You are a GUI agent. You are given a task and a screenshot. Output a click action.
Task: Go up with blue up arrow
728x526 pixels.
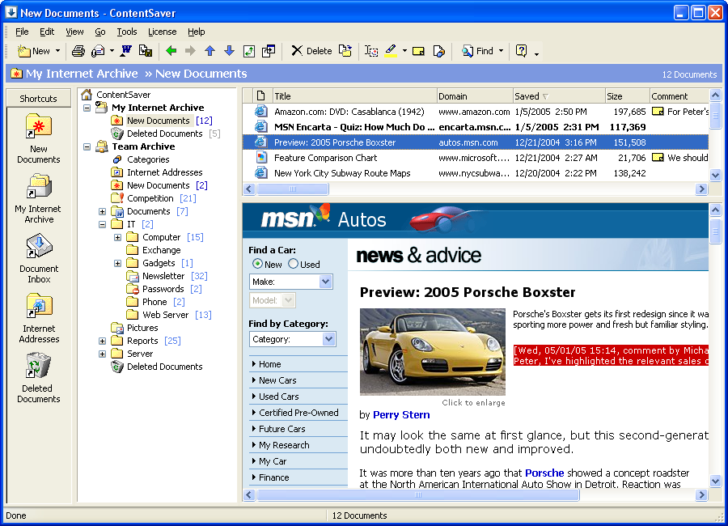(x=210, y=51)
